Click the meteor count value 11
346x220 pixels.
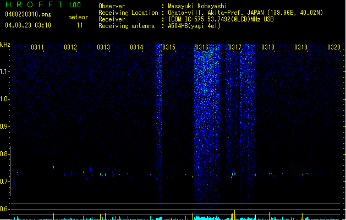(80, 25)
